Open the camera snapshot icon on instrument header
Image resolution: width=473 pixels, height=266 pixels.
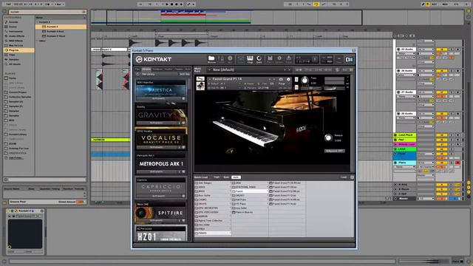point(281,79)
